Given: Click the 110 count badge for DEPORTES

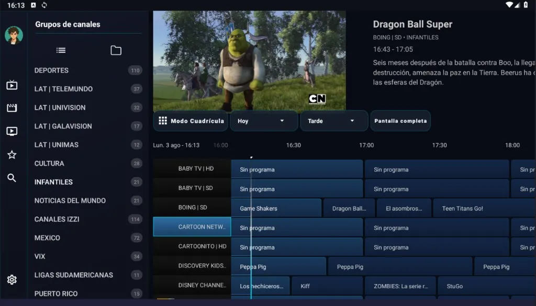Looking at the screenshot, I should tap(135, 70).
